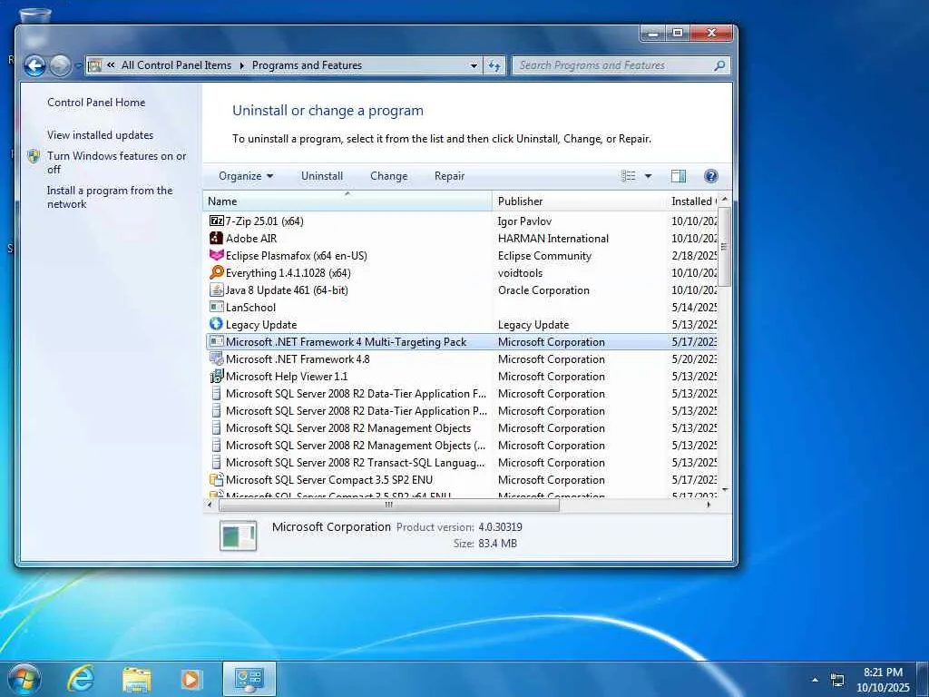Click the Everything magnifier icon
This screenshot has height=697, width=929.
[x=216, y=272]
